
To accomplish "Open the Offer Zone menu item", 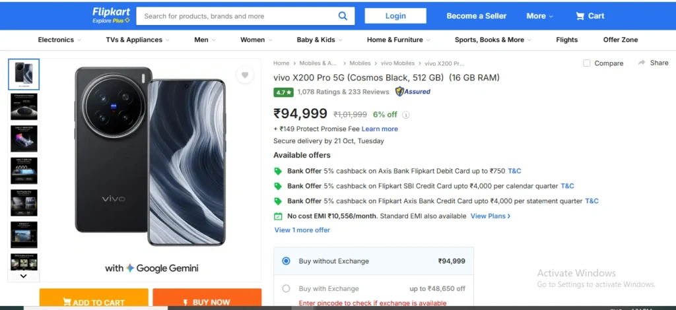I will [621, 40].
